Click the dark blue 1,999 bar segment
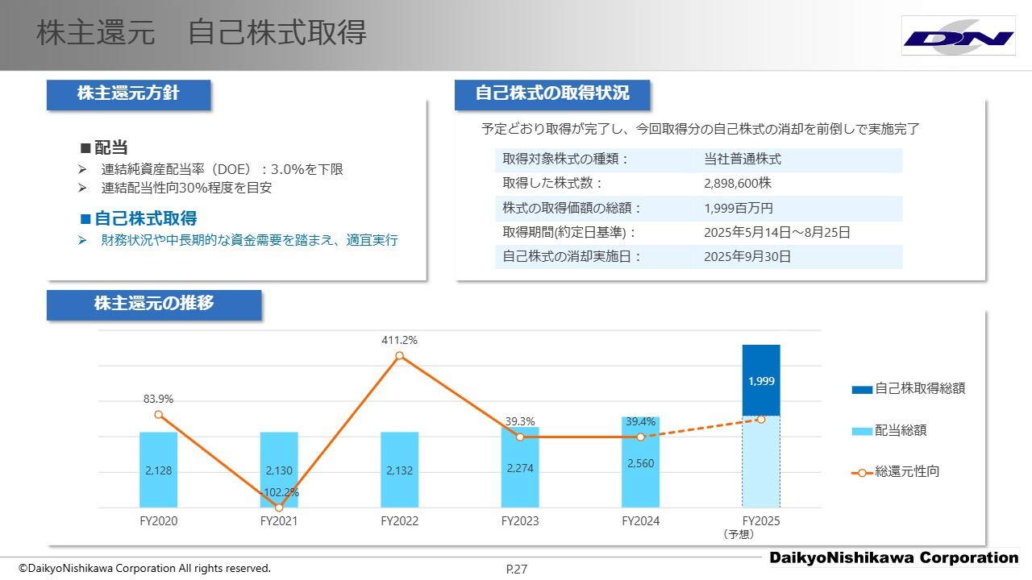Screen dimensions: 1032x580 tap(760, 380)
